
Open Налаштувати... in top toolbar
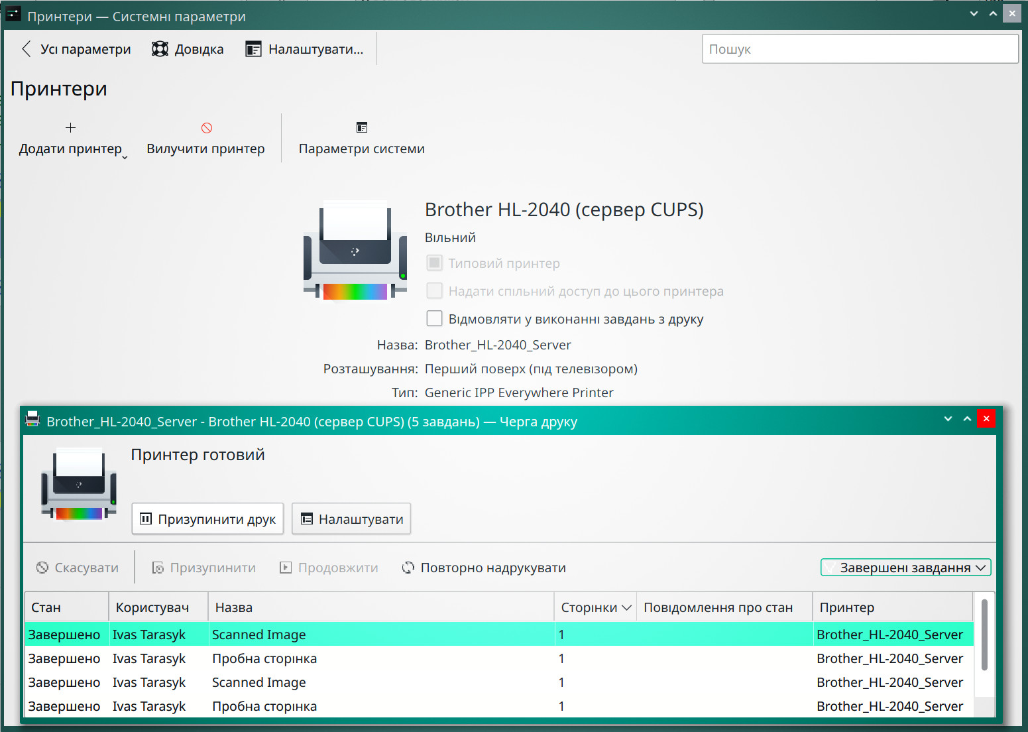point(304,49)
